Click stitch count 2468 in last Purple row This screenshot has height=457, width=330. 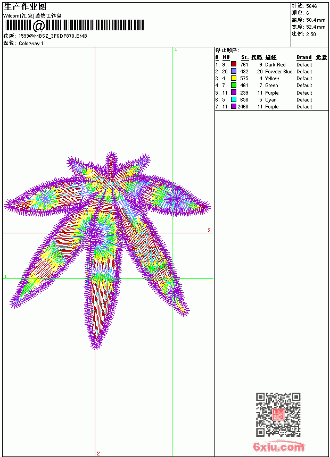[x=243, y=107]
